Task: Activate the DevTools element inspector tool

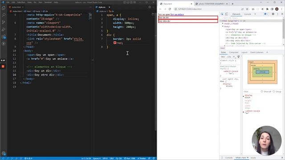Action: 222,14
